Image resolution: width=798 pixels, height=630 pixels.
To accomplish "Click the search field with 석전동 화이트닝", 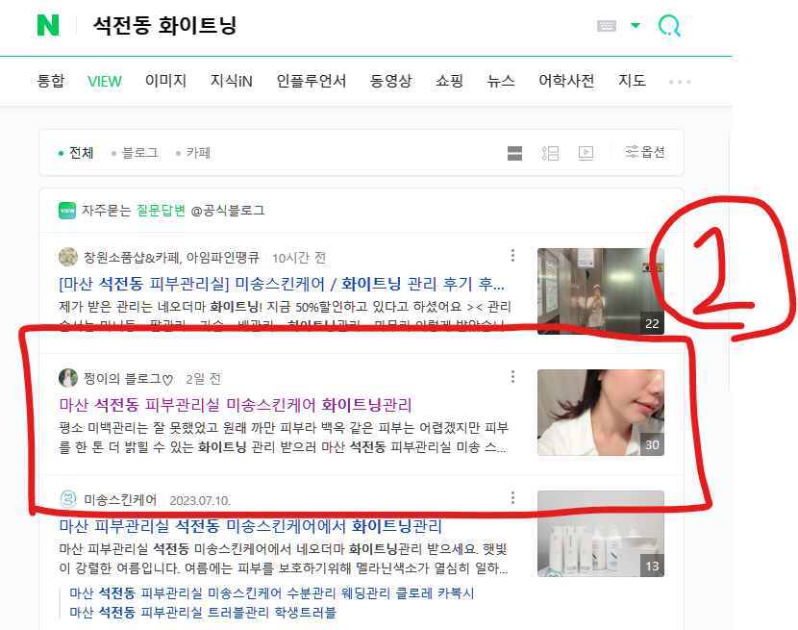I will coord(165,25).
